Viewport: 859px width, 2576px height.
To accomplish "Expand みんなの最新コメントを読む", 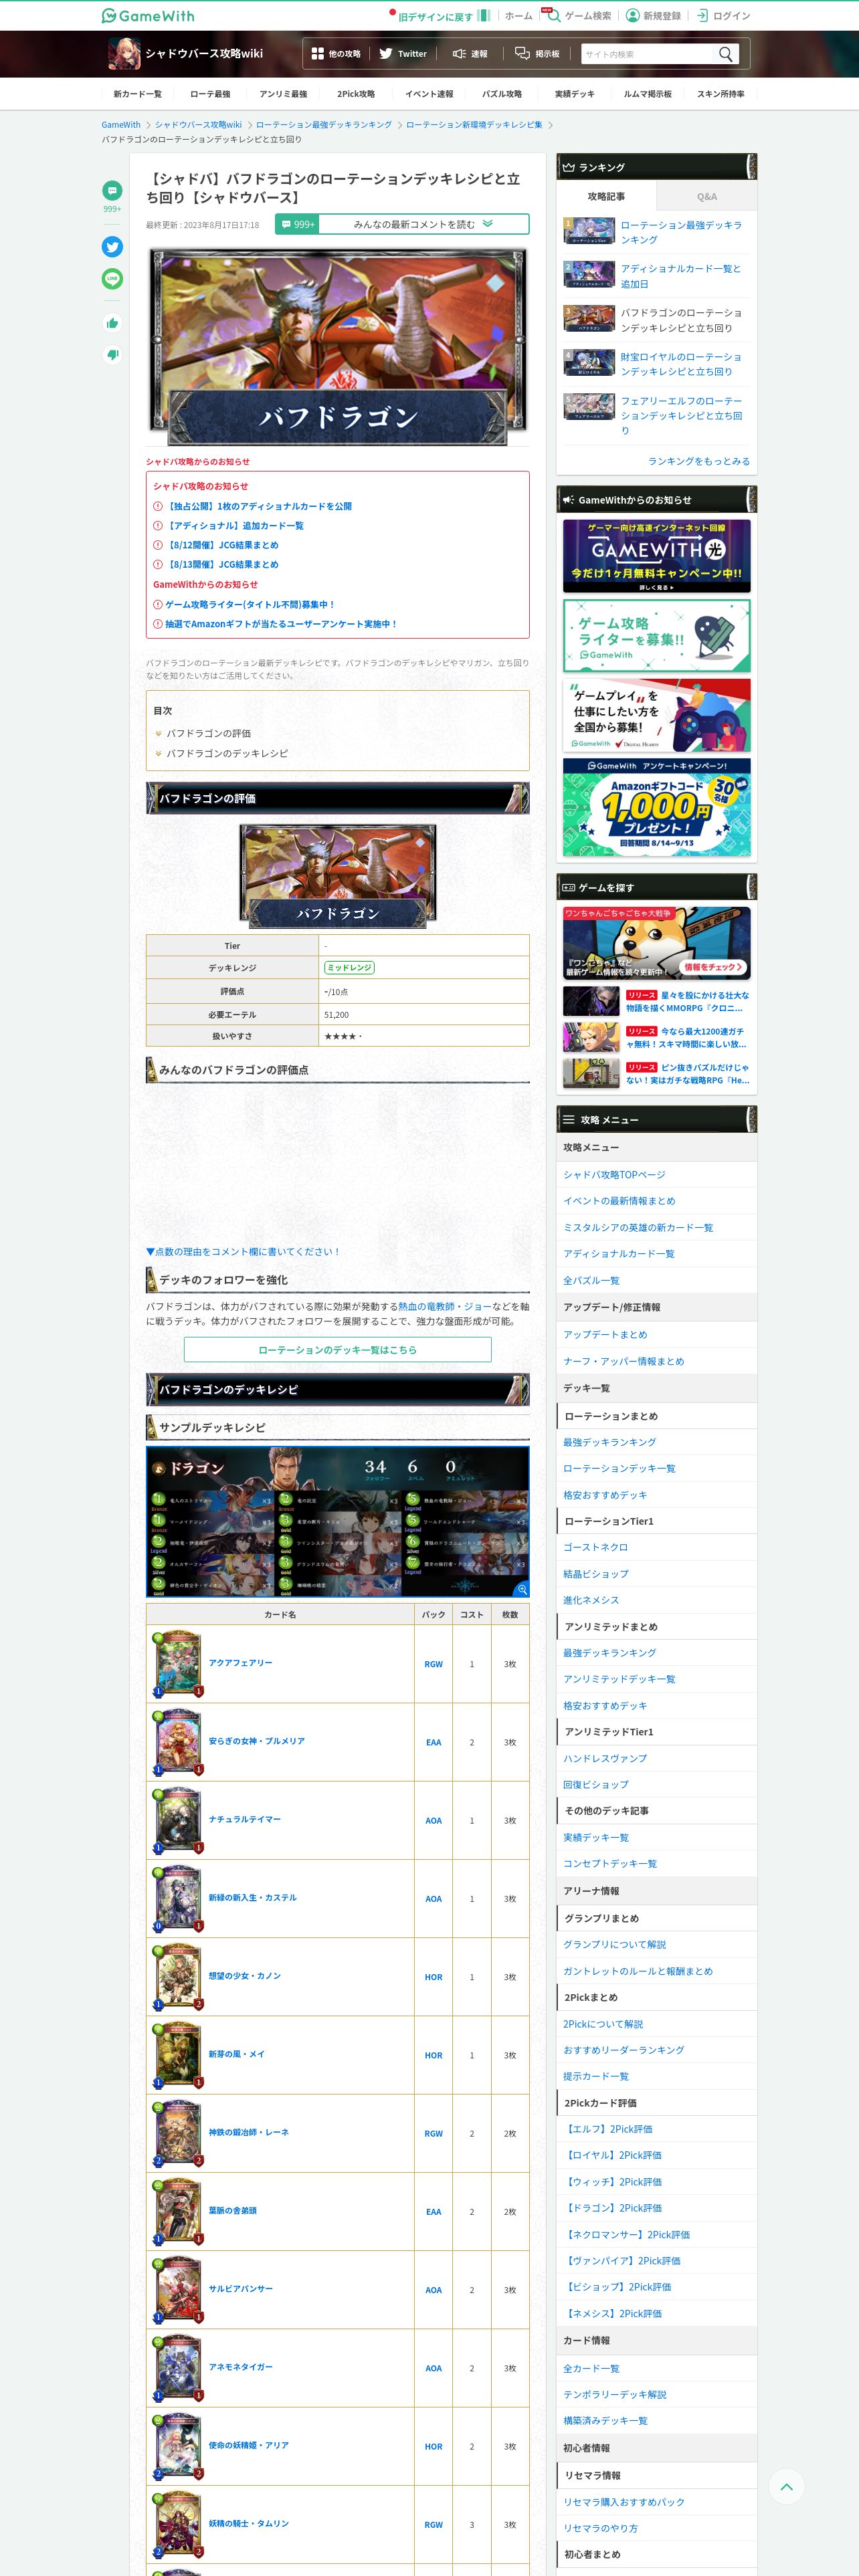I will [x=424, y=224].
